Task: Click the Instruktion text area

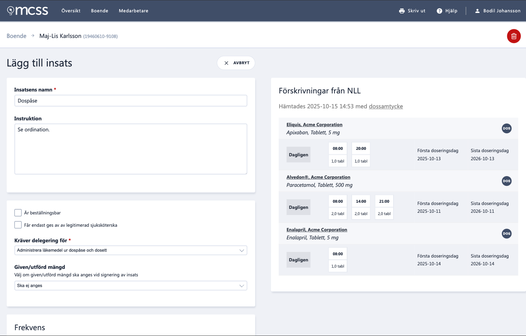Action: (131, 149)
